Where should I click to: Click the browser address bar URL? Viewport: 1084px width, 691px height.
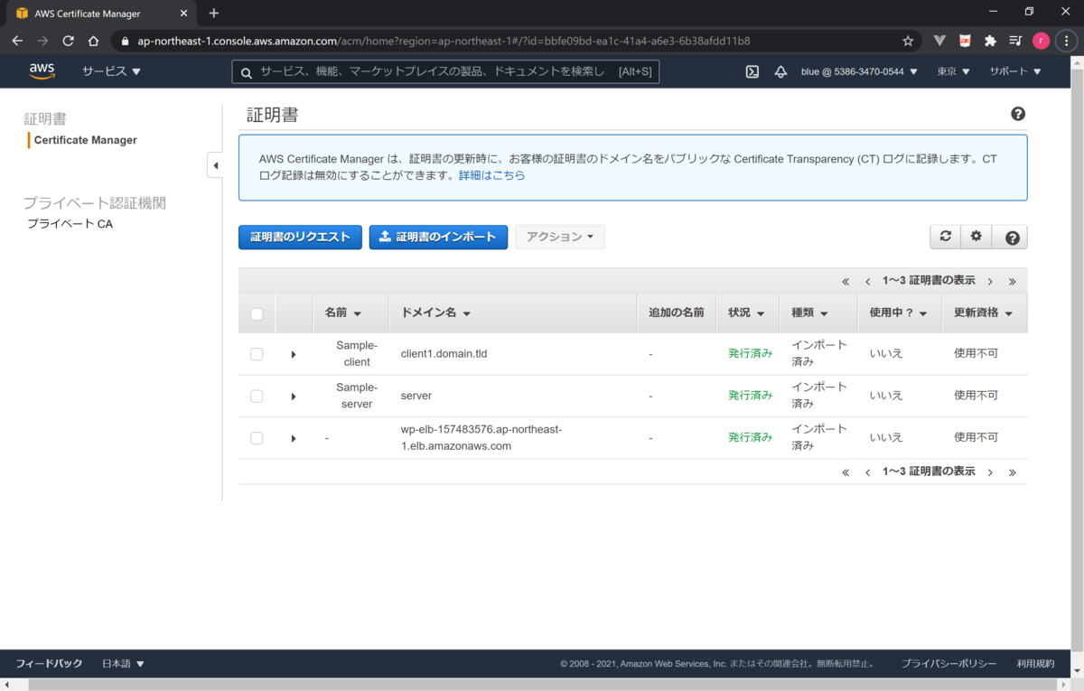[443, 41]
